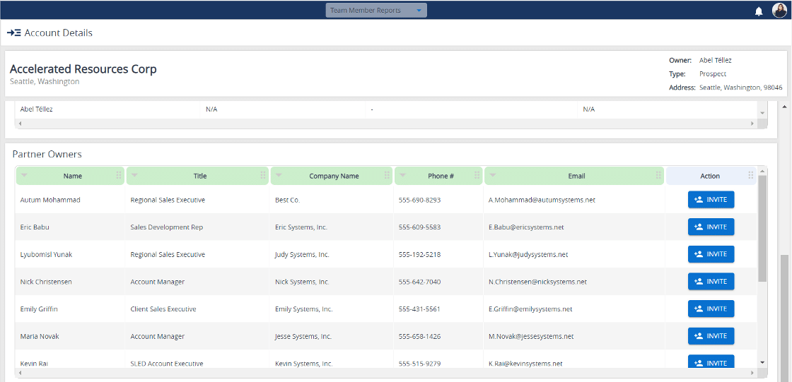Click the Action column drag handle
The image size is (792, 382).
point(750,176)
